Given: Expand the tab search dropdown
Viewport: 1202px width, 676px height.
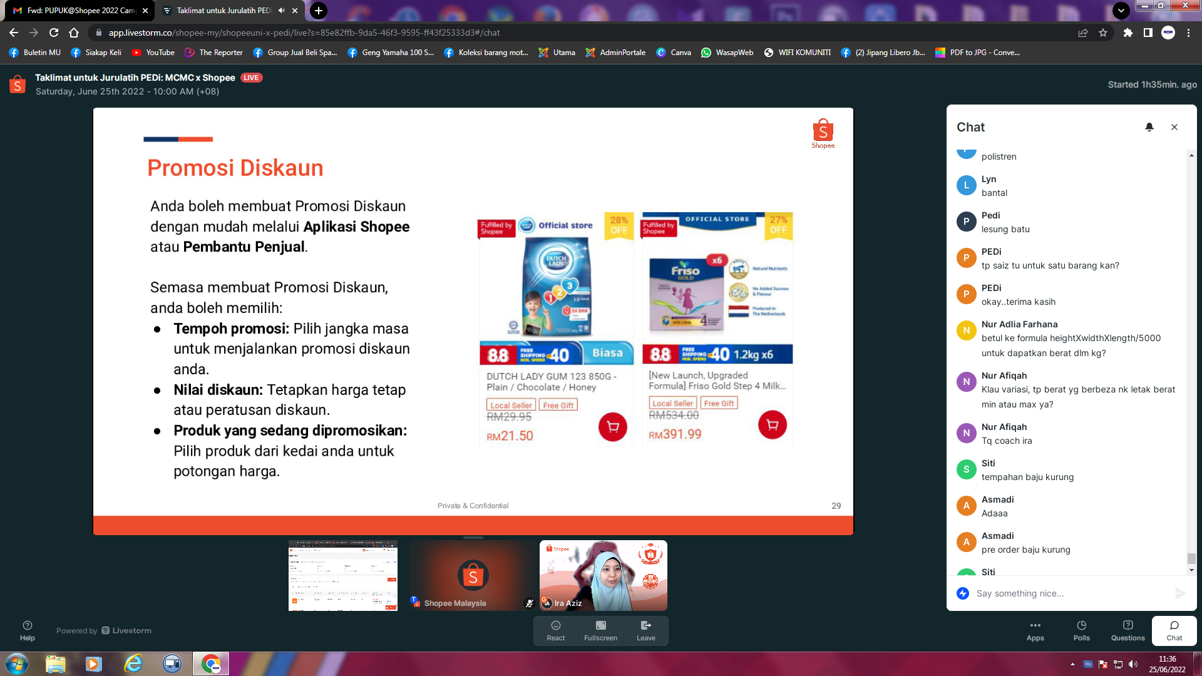Looking at the screenshot, I should tap(1121, 11).
